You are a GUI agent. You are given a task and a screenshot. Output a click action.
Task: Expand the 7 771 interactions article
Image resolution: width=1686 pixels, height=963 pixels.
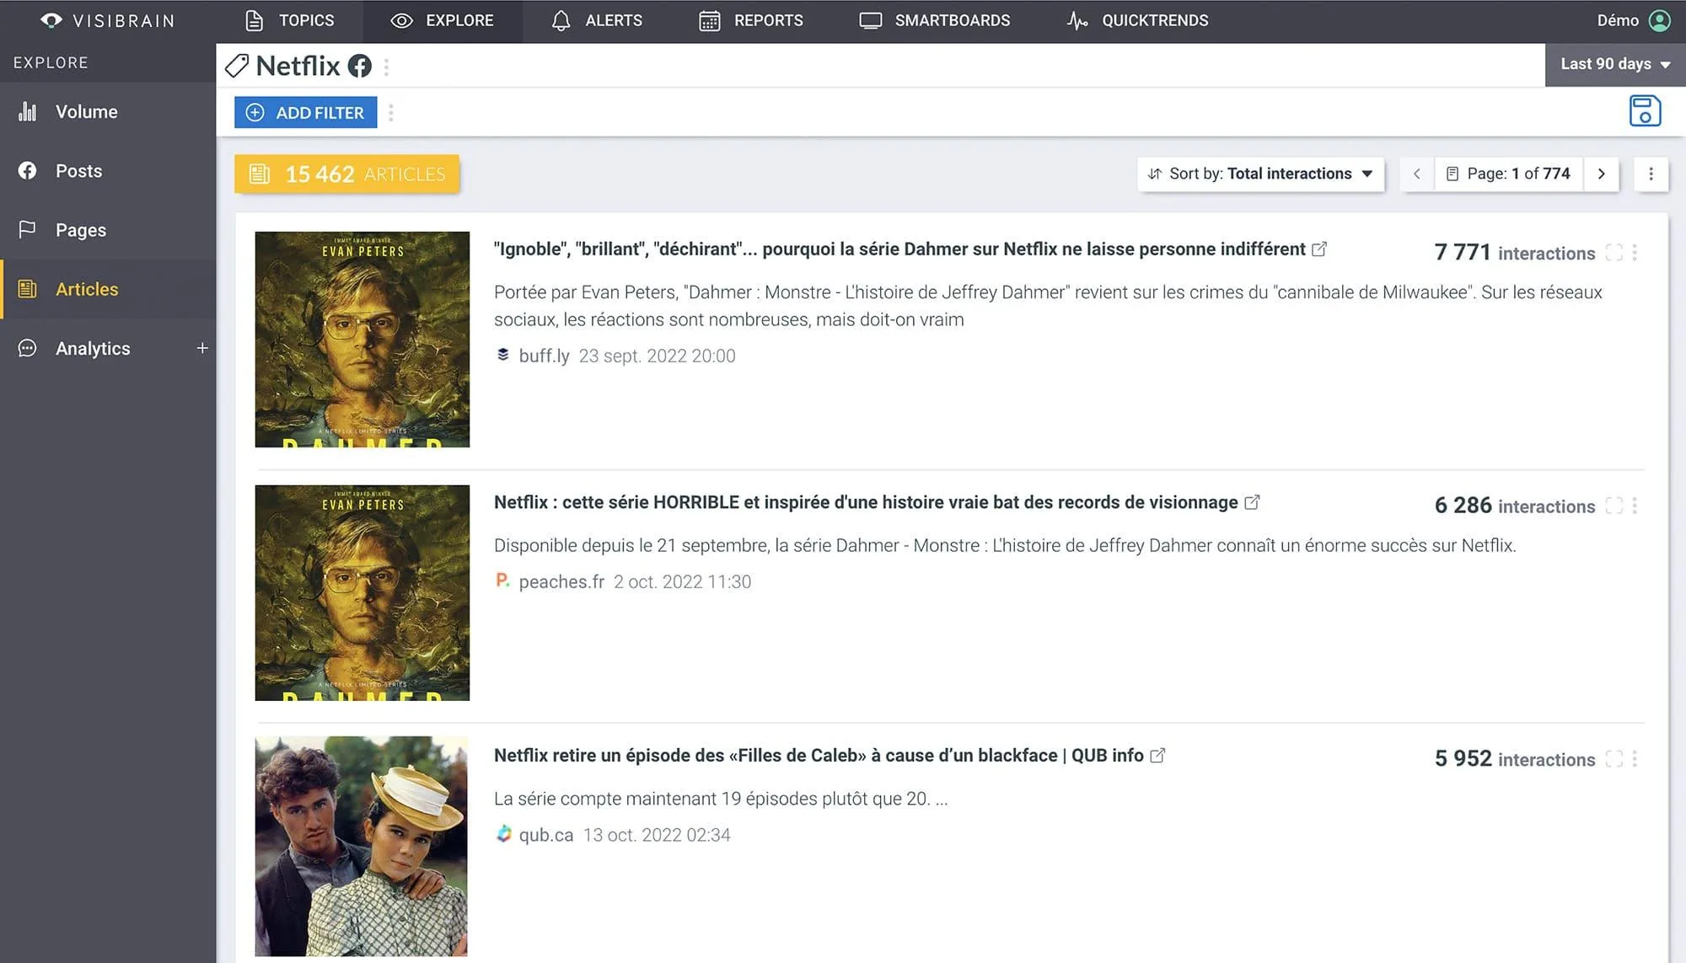pos(1614,252)
